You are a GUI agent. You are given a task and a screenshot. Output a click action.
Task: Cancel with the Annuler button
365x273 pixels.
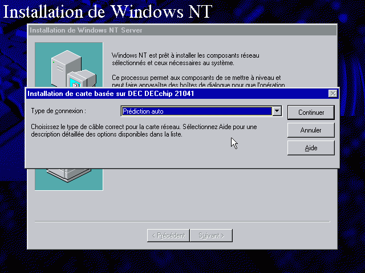(x=311, y=130)
